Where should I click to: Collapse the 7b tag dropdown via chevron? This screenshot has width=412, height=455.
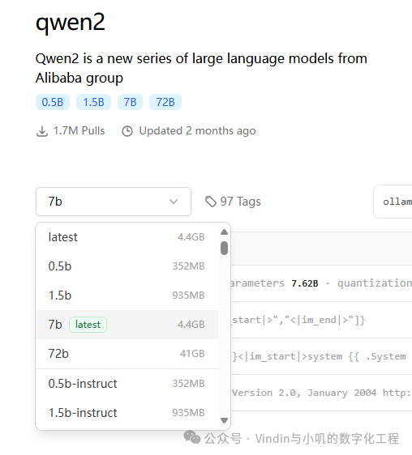(x=174, y=202)
